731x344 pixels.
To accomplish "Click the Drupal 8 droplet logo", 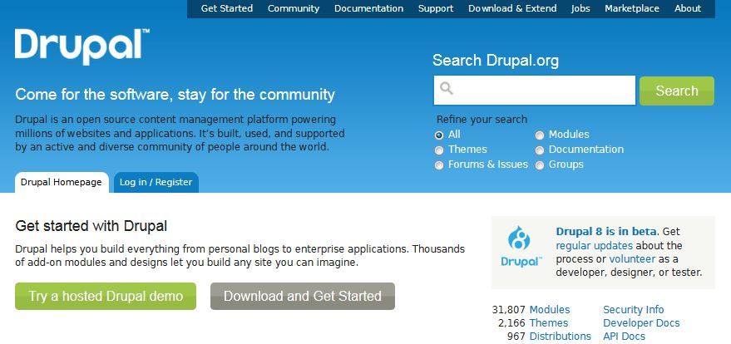I will (521, 247).
